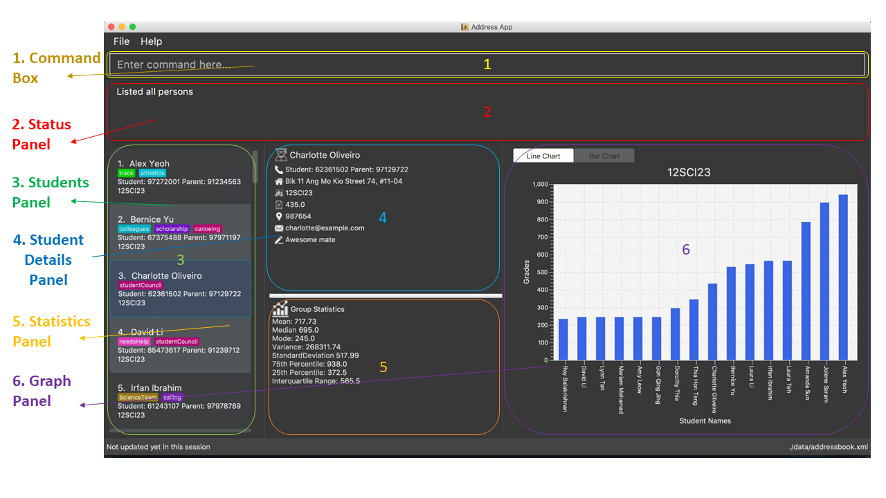Click the StandardDeviation 517.99 line
The width and height of the screenshot is (886, 498).
[316, 356]
